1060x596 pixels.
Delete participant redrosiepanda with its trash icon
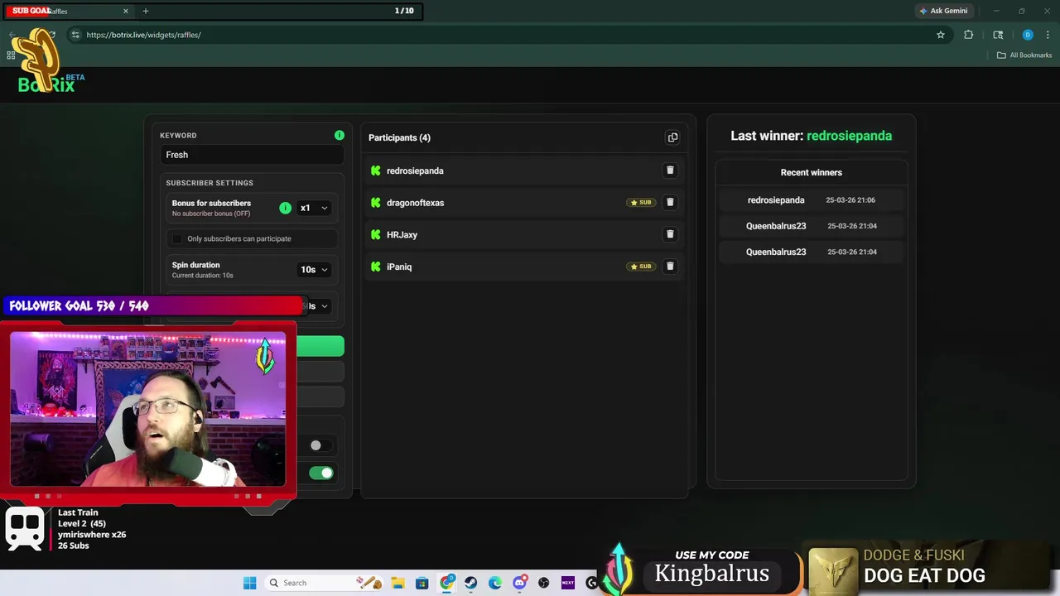tap(670, 171)
